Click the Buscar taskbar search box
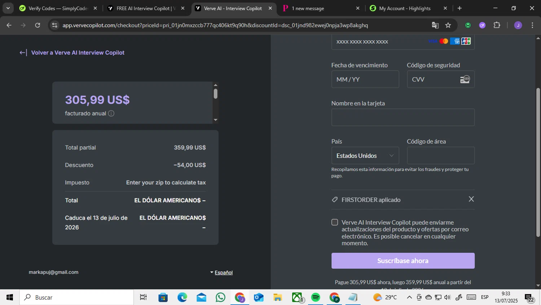This screenshot has height=305, width=541. pos(76,297)
